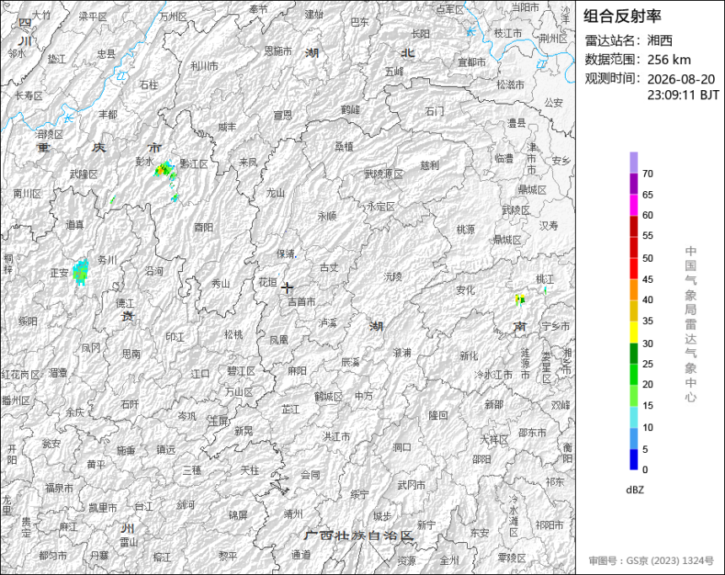This screenshot has height=575, width=725.
Task: Click the 利川市 map label
Action: (204, 67)
